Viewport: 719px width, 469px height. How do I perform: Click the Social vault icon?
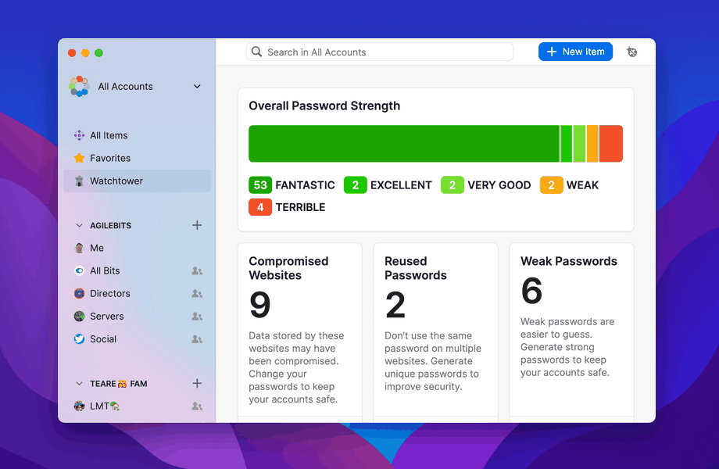[80, 338]
